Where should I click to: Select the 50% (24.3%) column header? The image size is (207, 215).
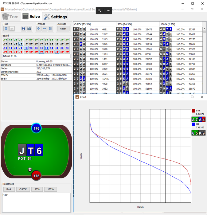coord(138,24)
